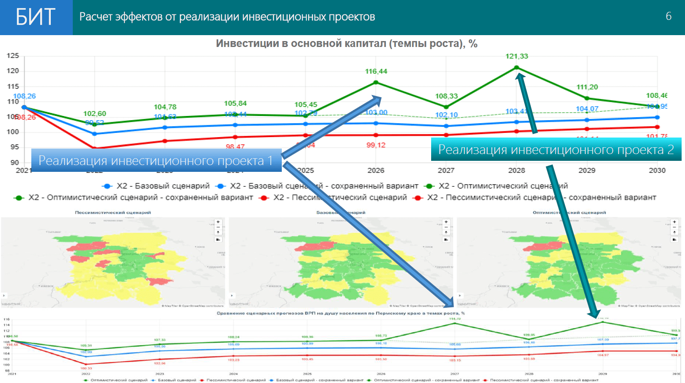Click the green ВРП chart peak at 2029
The image size is (685, 383).
(x=603, y=322)
